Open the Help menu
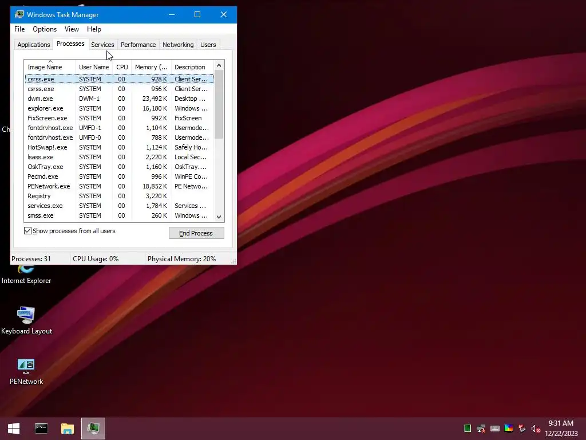Image resolution: width=586 pixels, height=440 pixels. tap(94, 29)
